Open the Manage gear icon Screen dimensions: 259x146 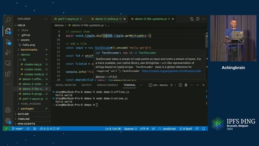click(8, 121)
